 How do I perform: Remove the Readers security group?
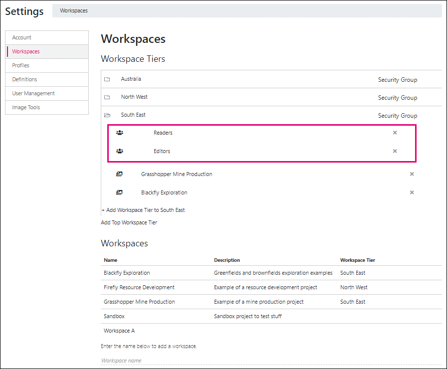click(395, 133)
